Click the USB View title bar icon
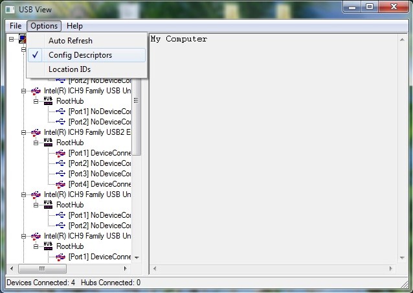The height and width of the screenshot is (293, 413). (x=10, y=10)
